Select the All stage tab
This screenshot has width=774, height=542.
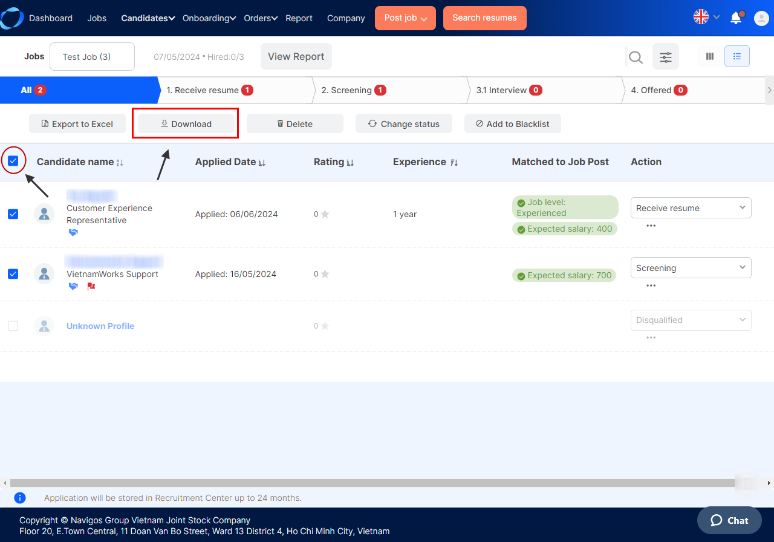(x=79, y=90)
